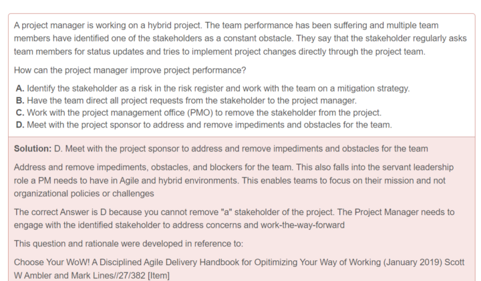
Task: Click the "[Item]" text in the reference
Action: (158, 276)
